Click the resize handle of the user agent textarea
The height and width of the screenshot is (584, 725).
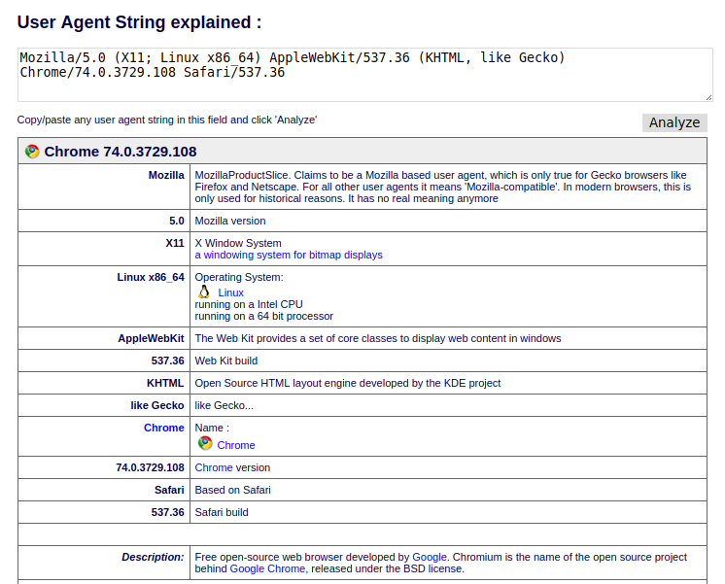708,96
